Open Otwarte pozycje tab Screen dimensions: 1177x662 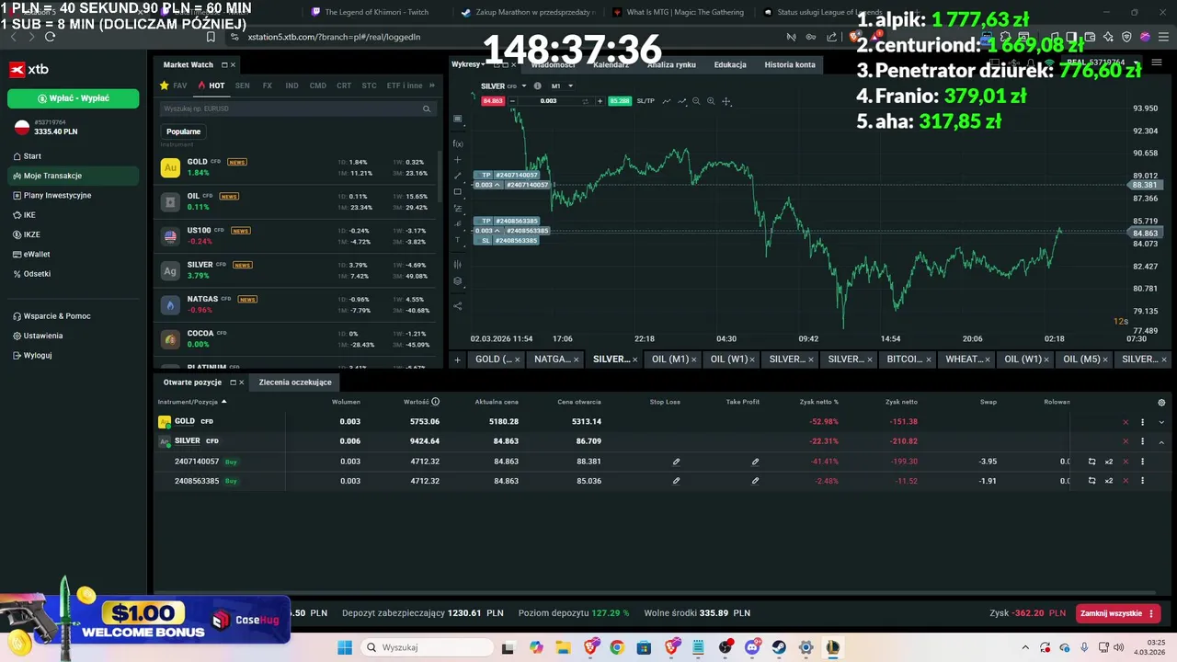point(193,382)
